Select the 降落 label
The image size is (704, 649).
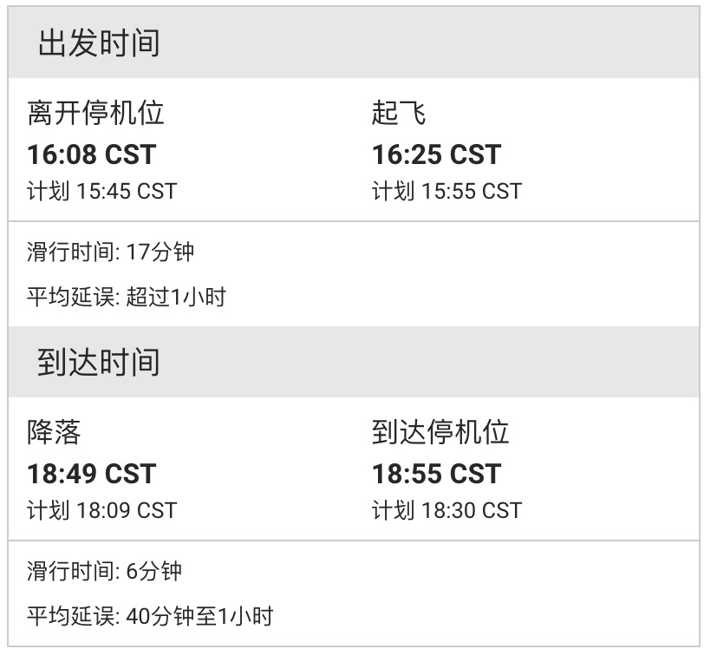pos(54,432)
